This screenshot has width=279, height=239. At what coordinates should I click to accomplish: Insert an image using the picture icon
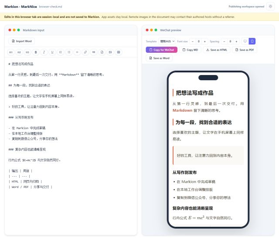tap(110, 52)
